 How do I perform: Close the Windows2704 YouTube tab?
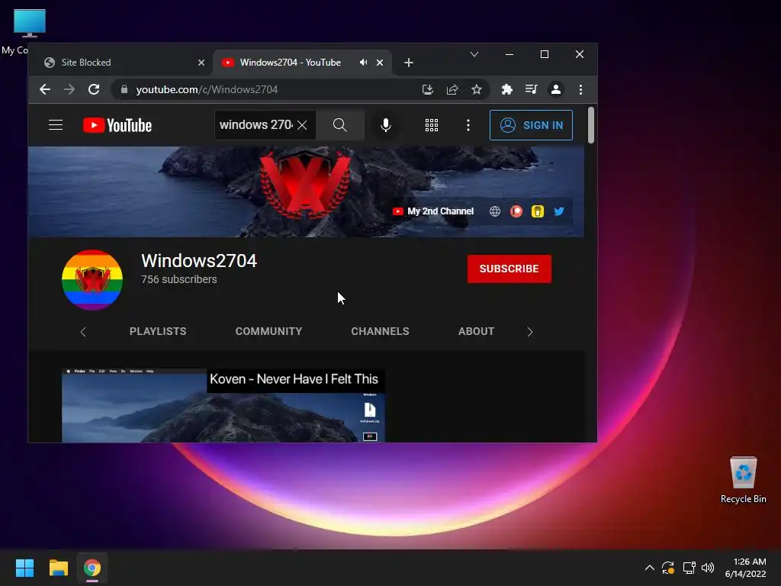(380, 63)
